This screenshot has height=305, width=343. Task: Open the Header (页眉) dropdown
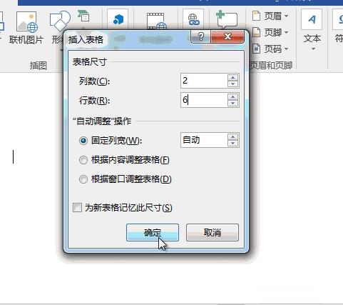[x=270, y=16]
